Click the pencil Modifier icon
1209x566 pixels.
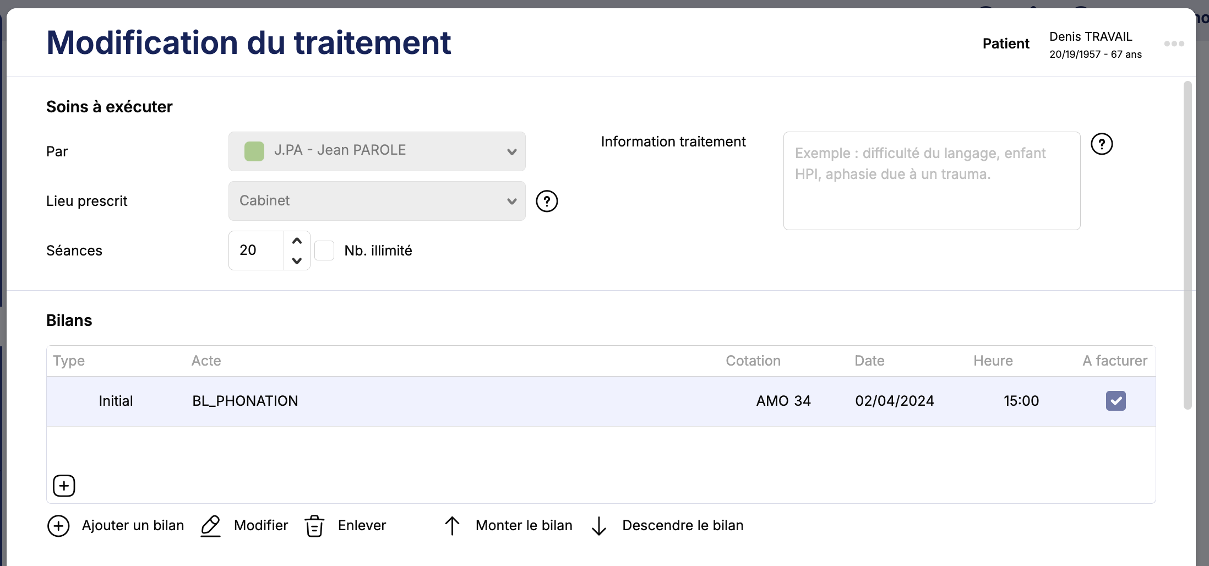211,526
